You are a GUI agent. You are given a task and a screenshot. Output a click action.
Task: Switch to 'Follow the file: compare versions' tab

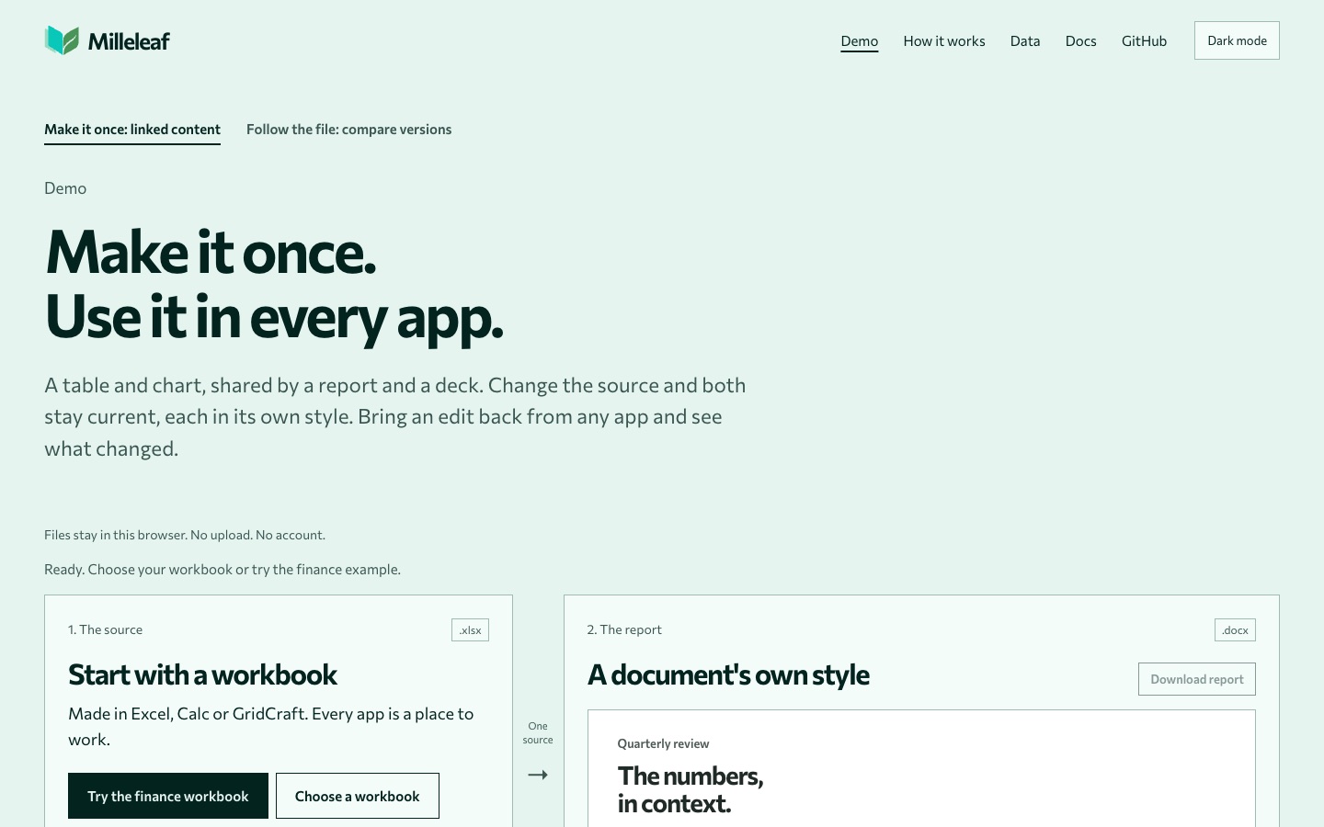pos(348,130)
